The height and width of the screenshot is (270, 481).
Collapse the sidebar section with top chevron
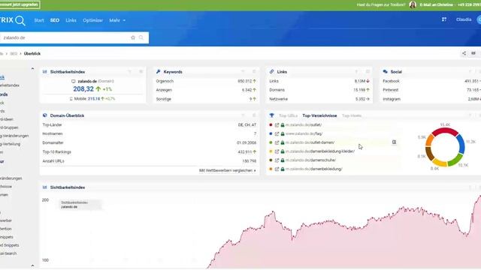(x=32, y=68)
